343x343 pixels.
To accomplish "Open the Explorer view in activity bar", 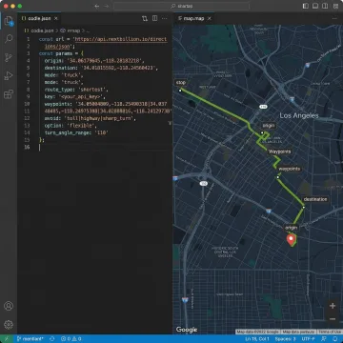I will pos(9,21).
